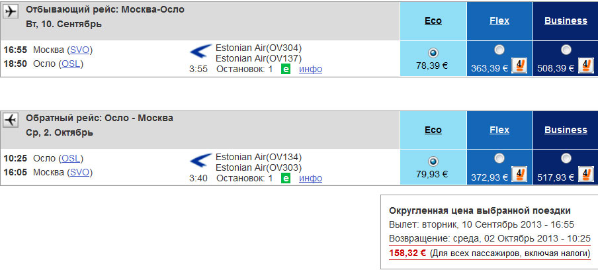This screenshot has width=598, height=272.
Task: Click green e-ticket icon on Moscow-Oslo flight
Action: [x=286, y=69]
